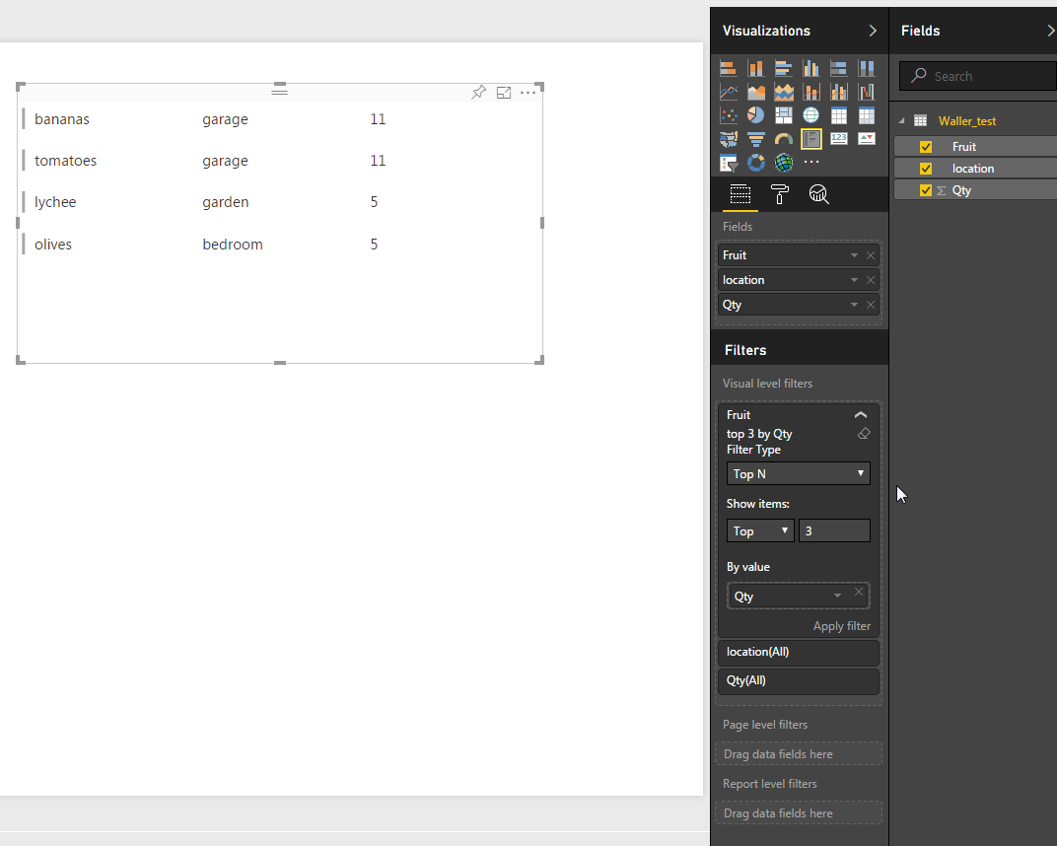Open Focus mode for the visual
Screen dimensions: 1057x846
click(504, 93)
